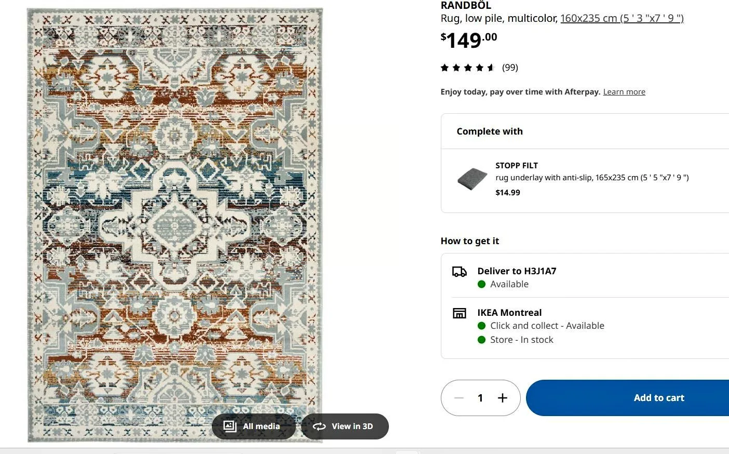Show the 99 customer reviews
This screenshot has height=454, width=729.
coord(510,68)
